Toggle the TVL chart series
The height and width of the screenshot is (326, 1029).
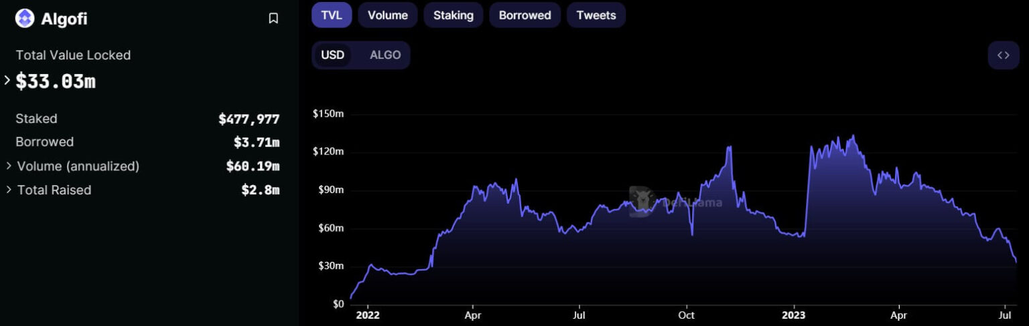click(332, 15)
